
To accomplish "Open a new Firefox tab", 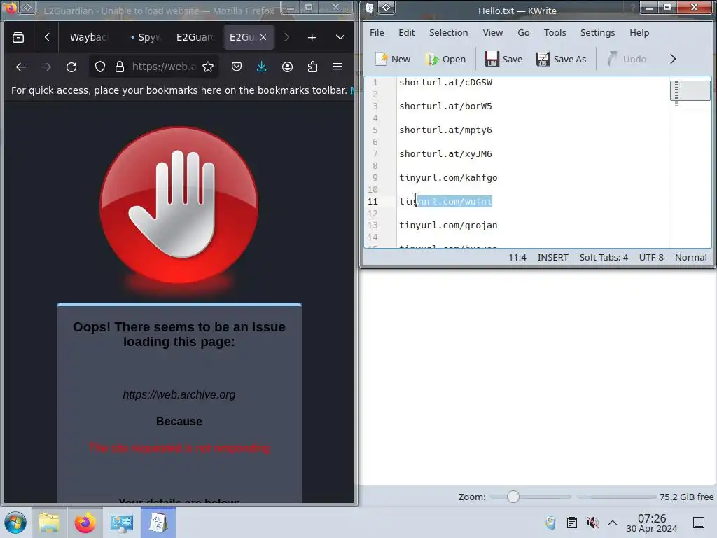I will pos(312,38).
